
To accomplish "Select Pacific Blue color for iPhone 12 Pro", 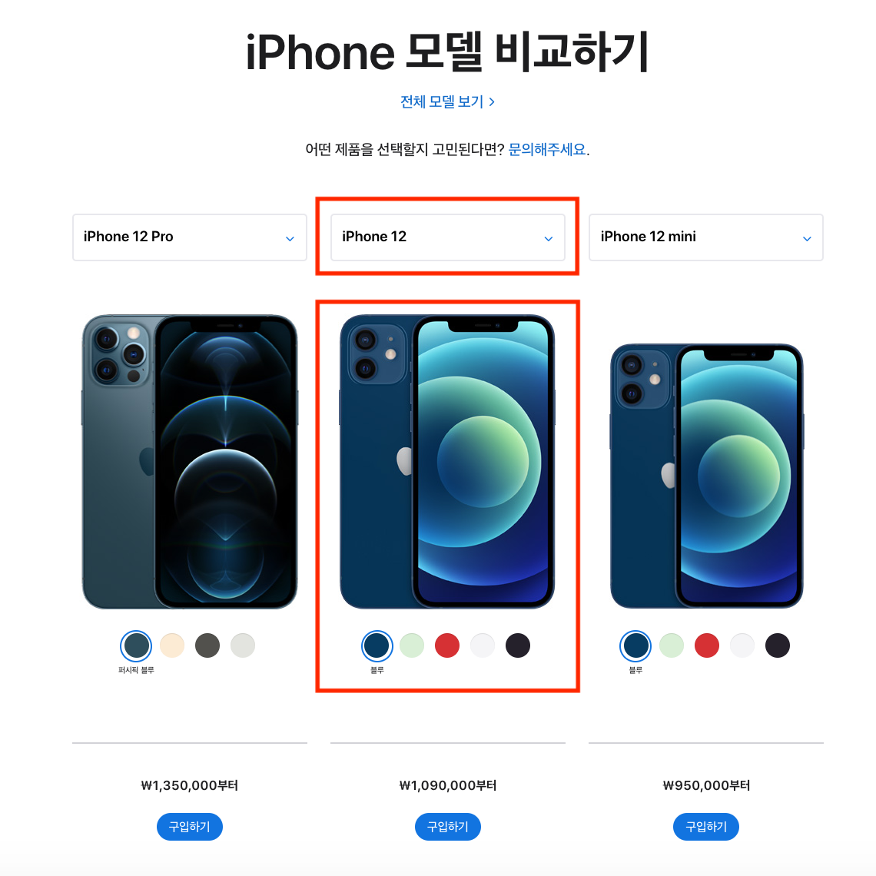I will coord(136,645).
